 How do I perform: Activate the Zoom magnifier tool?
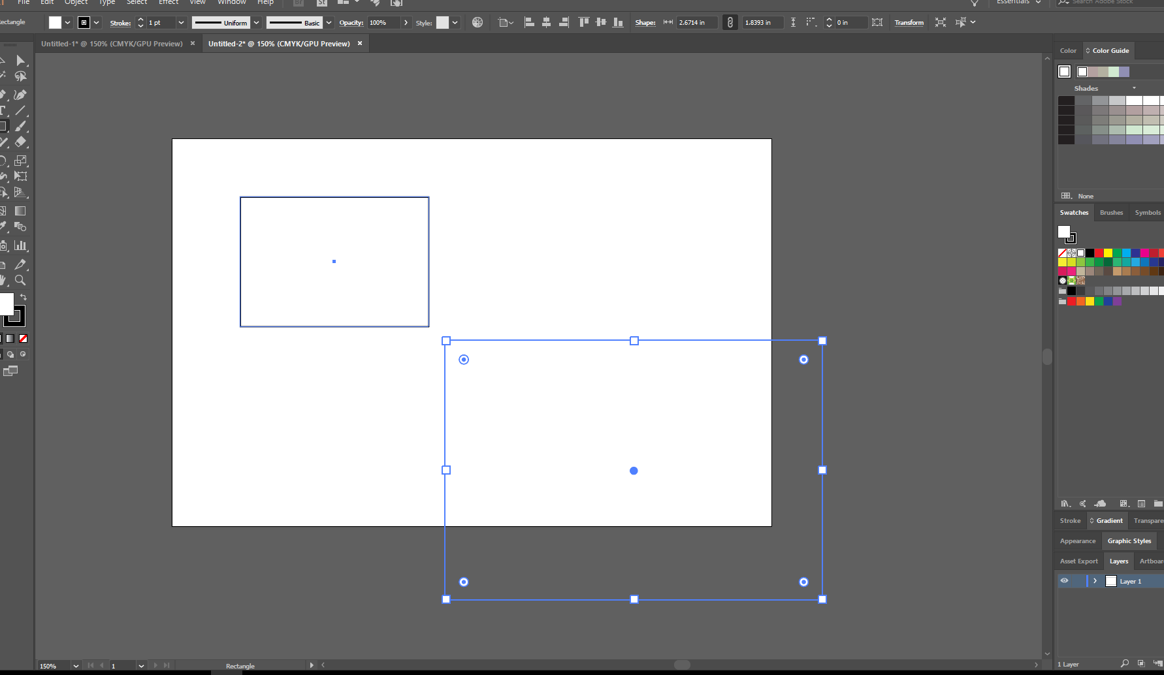[x=20, y=280]
